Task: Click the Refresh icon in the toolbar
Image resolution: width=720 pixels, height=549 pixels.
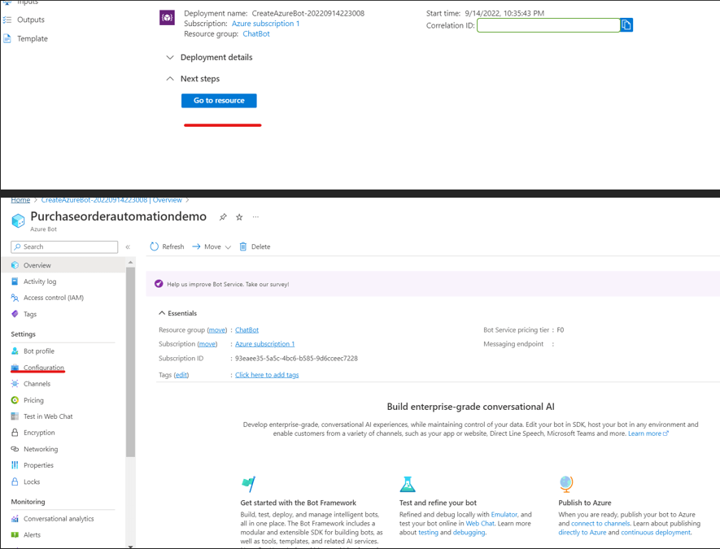Action: (x=155, y=246)
